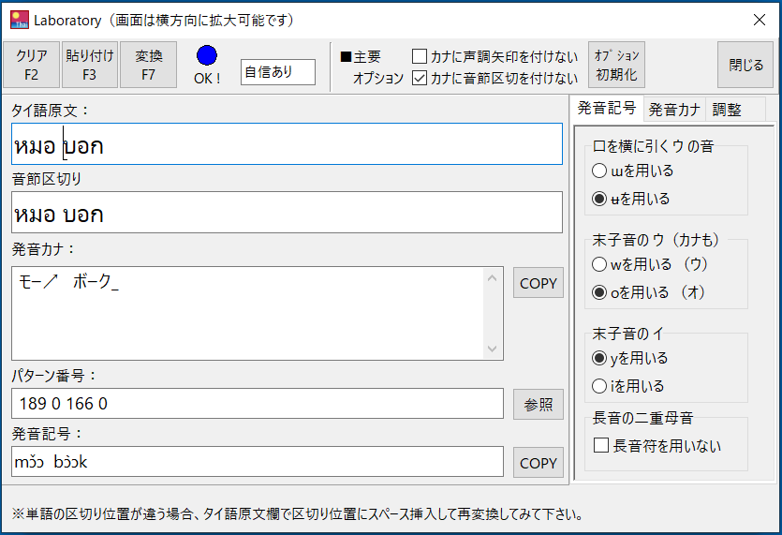This screenshot has height=535, width=782.
Task: Click the down arrow of kana scrollbar
Action: point(493,349)
